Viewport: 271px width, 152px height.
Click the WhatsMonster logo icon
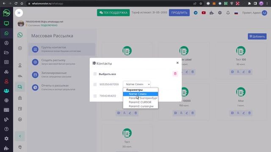pos(6,13)
